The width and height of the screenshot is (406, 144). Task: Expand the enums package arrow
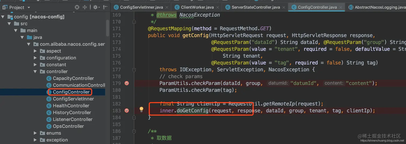pos(35,133)
